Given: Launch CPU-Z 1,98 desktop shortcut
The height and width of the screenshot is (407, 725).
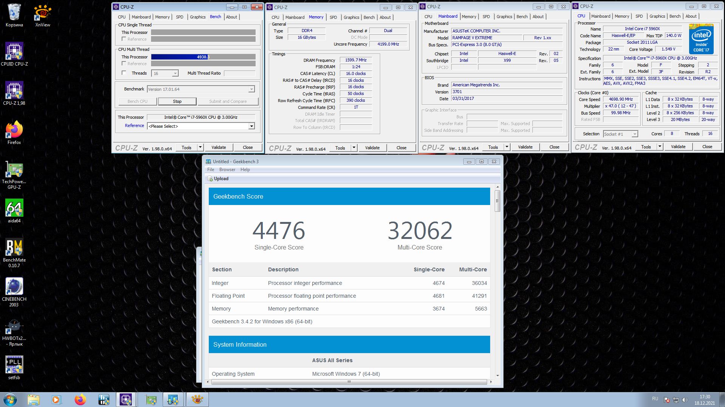Looking at the screenshot, I should 14,93.
